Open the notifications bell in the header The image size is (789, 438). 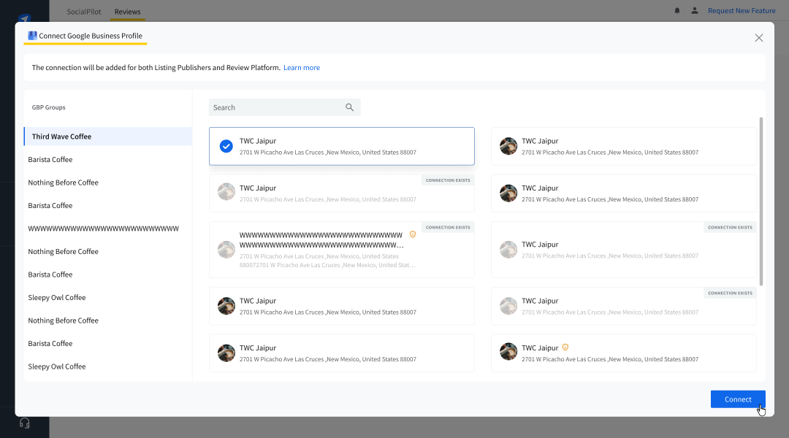point(676,10)
